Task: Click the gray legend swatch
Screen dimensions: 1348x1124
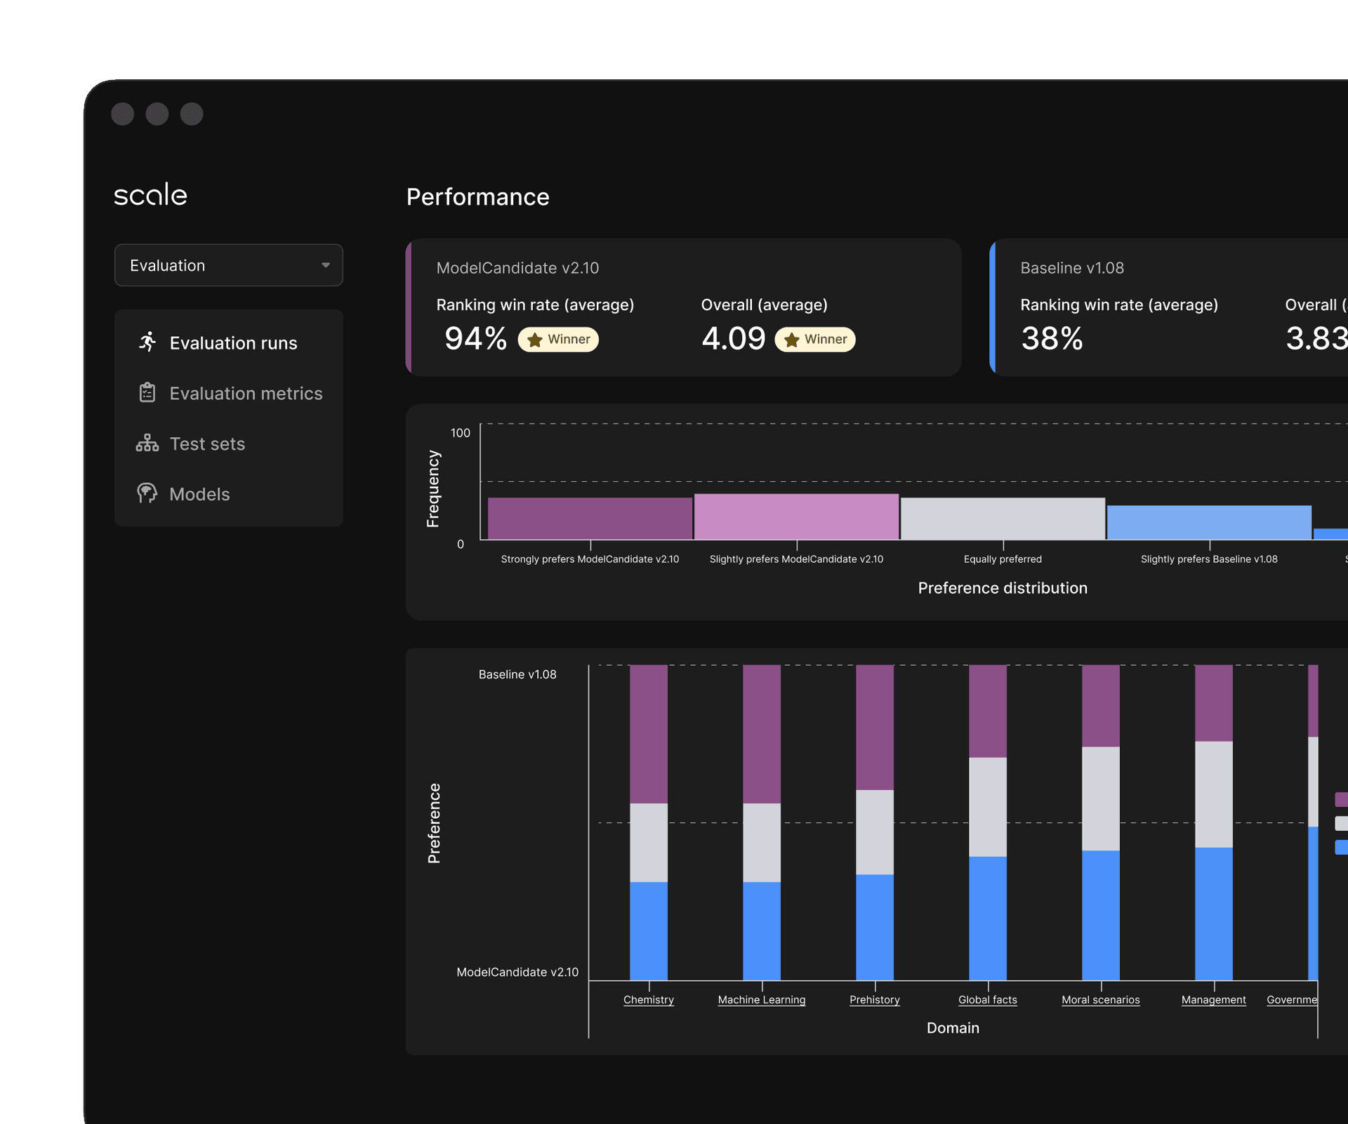Action: (x=1341, y=823)
